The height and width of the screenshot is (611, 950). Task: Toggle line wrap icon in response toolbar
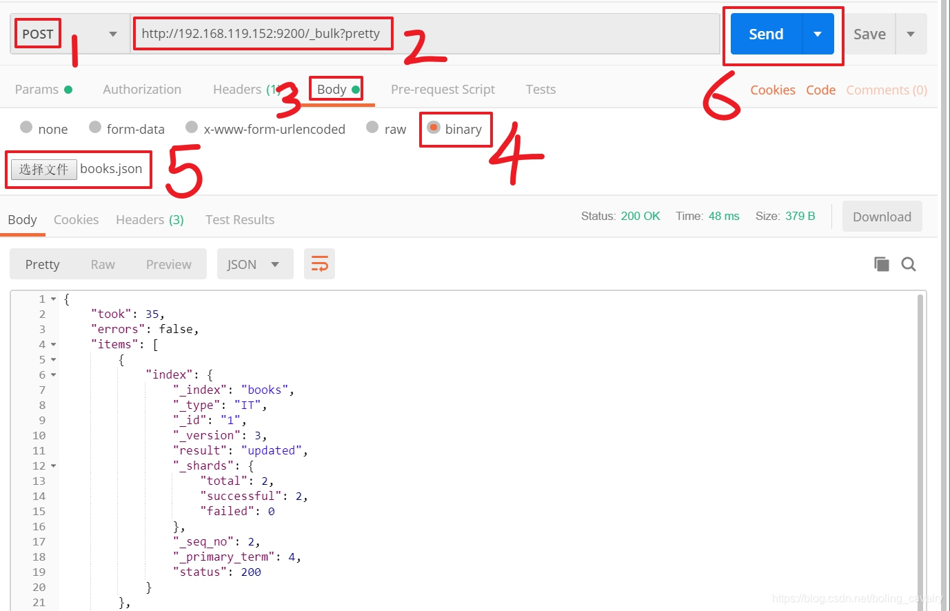point(319,264)
